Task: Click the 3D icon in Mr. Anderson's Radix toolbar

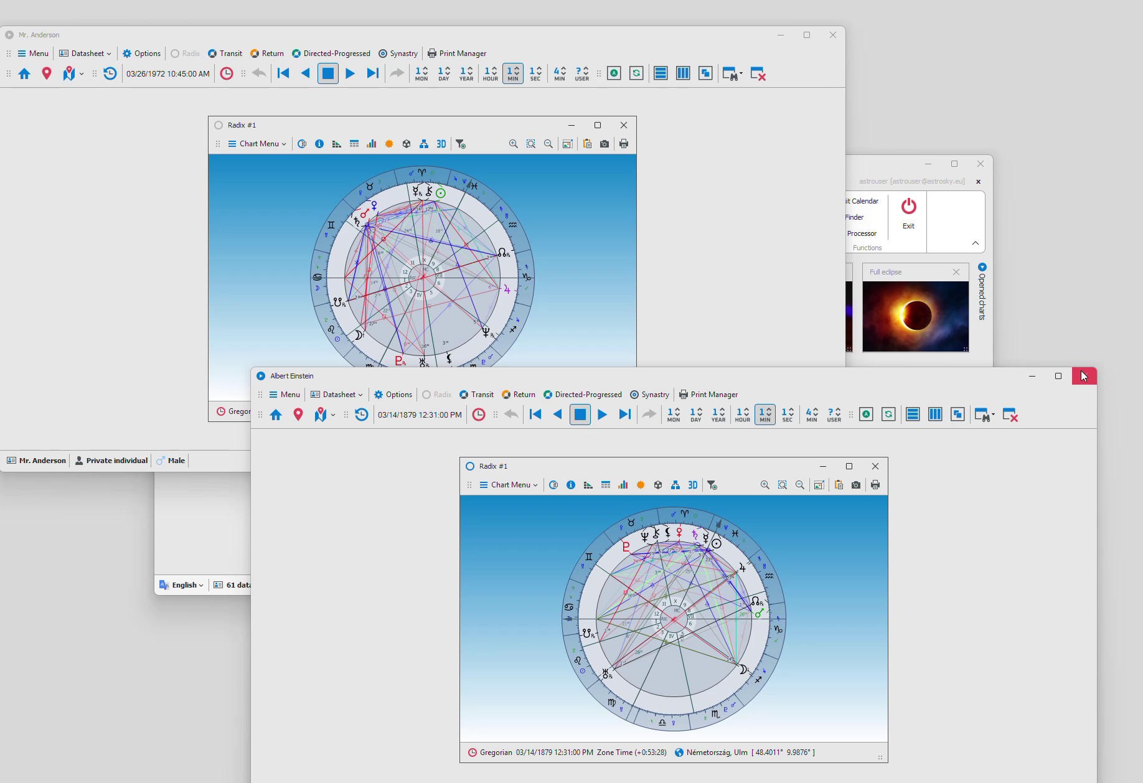Action: [x=441, y=144]
